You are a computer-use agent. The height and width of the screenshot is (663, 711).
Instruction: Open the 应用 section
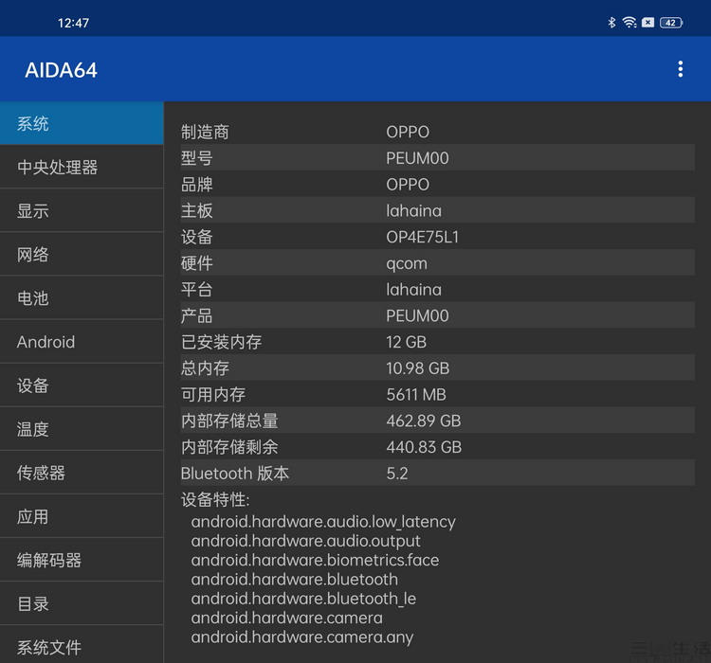coord(82,516)
